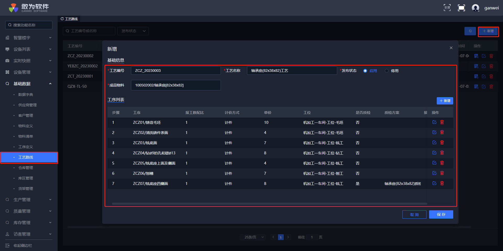
Task: Edit step 1 ZCZ01 process row
Action: point(434,122)
